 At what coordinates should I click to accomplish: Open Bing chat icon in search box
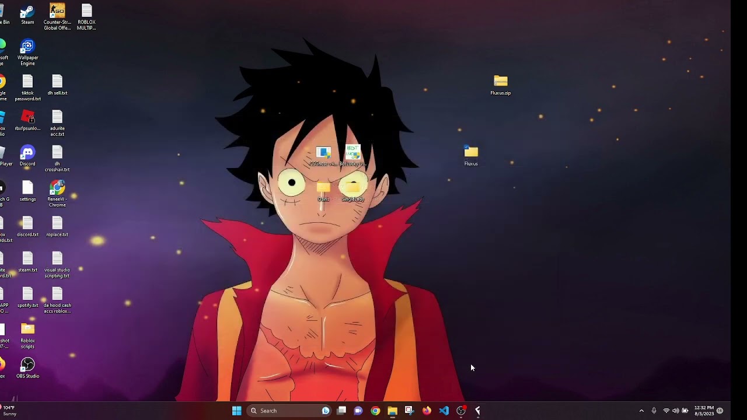[x=326, y=411]
